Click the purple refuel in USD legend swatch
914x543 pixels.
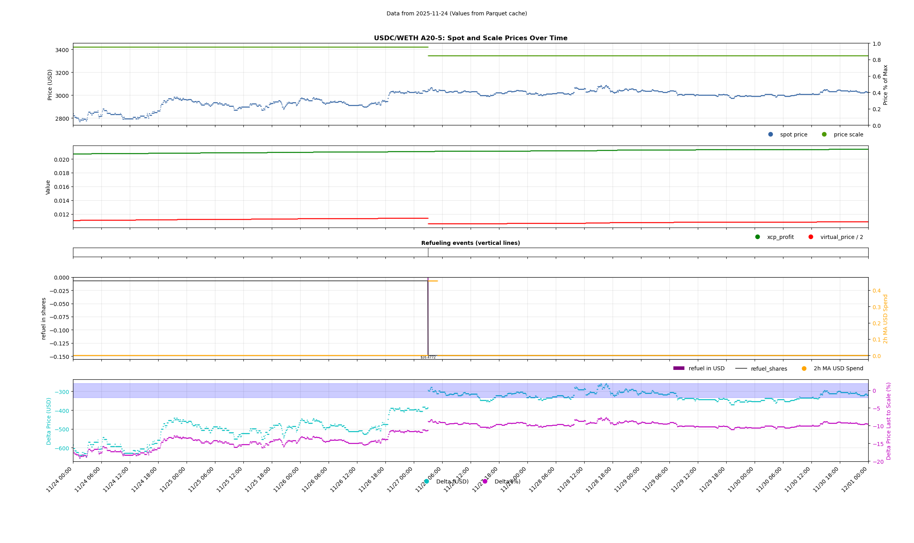tap(678, 368)
